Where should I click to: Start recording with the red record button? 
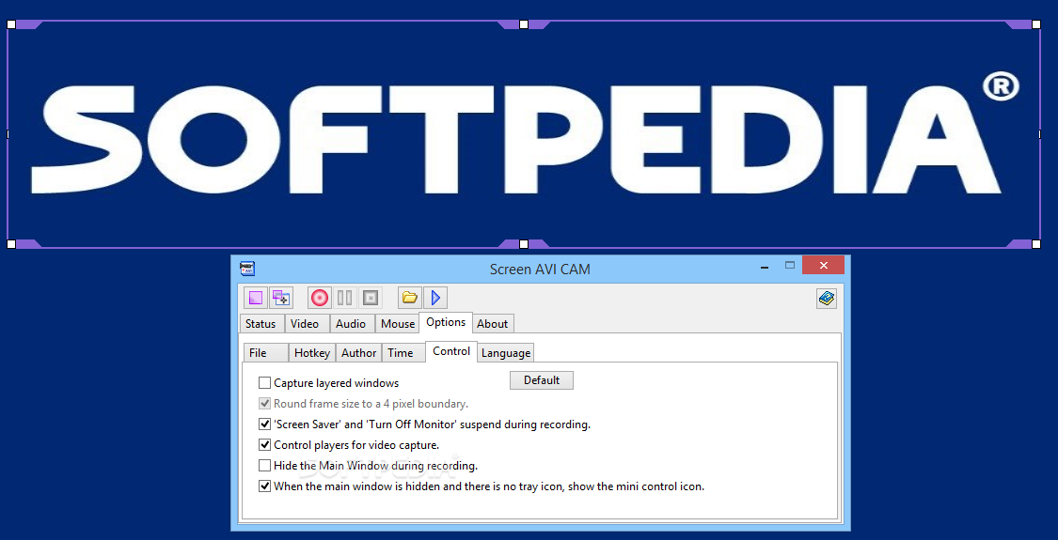[320, 298]
